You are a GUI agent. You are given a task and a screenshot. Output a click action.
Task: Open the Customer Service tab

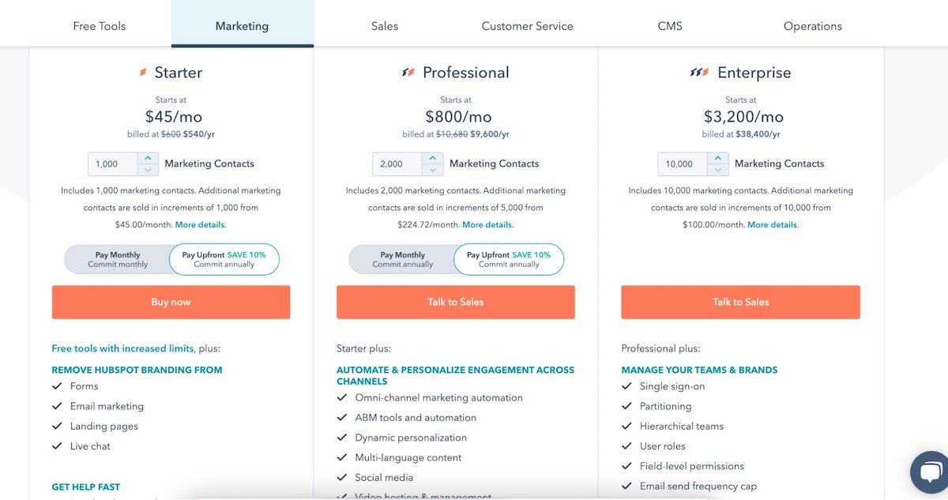click(x=527, y=26)
